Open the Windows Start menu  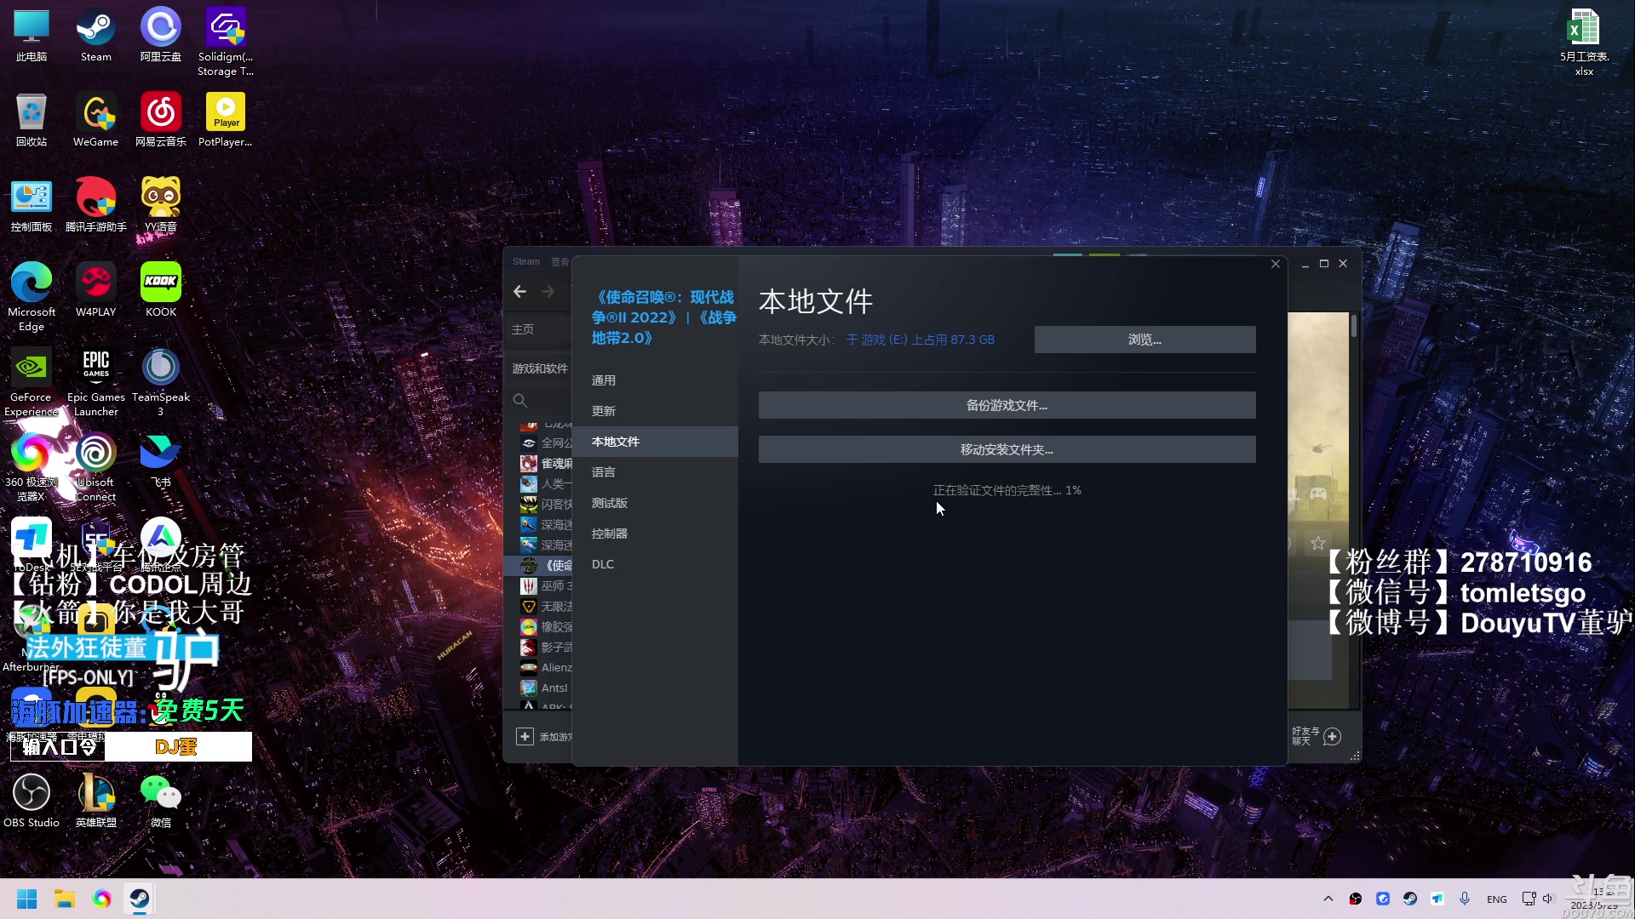coord(27,899)
